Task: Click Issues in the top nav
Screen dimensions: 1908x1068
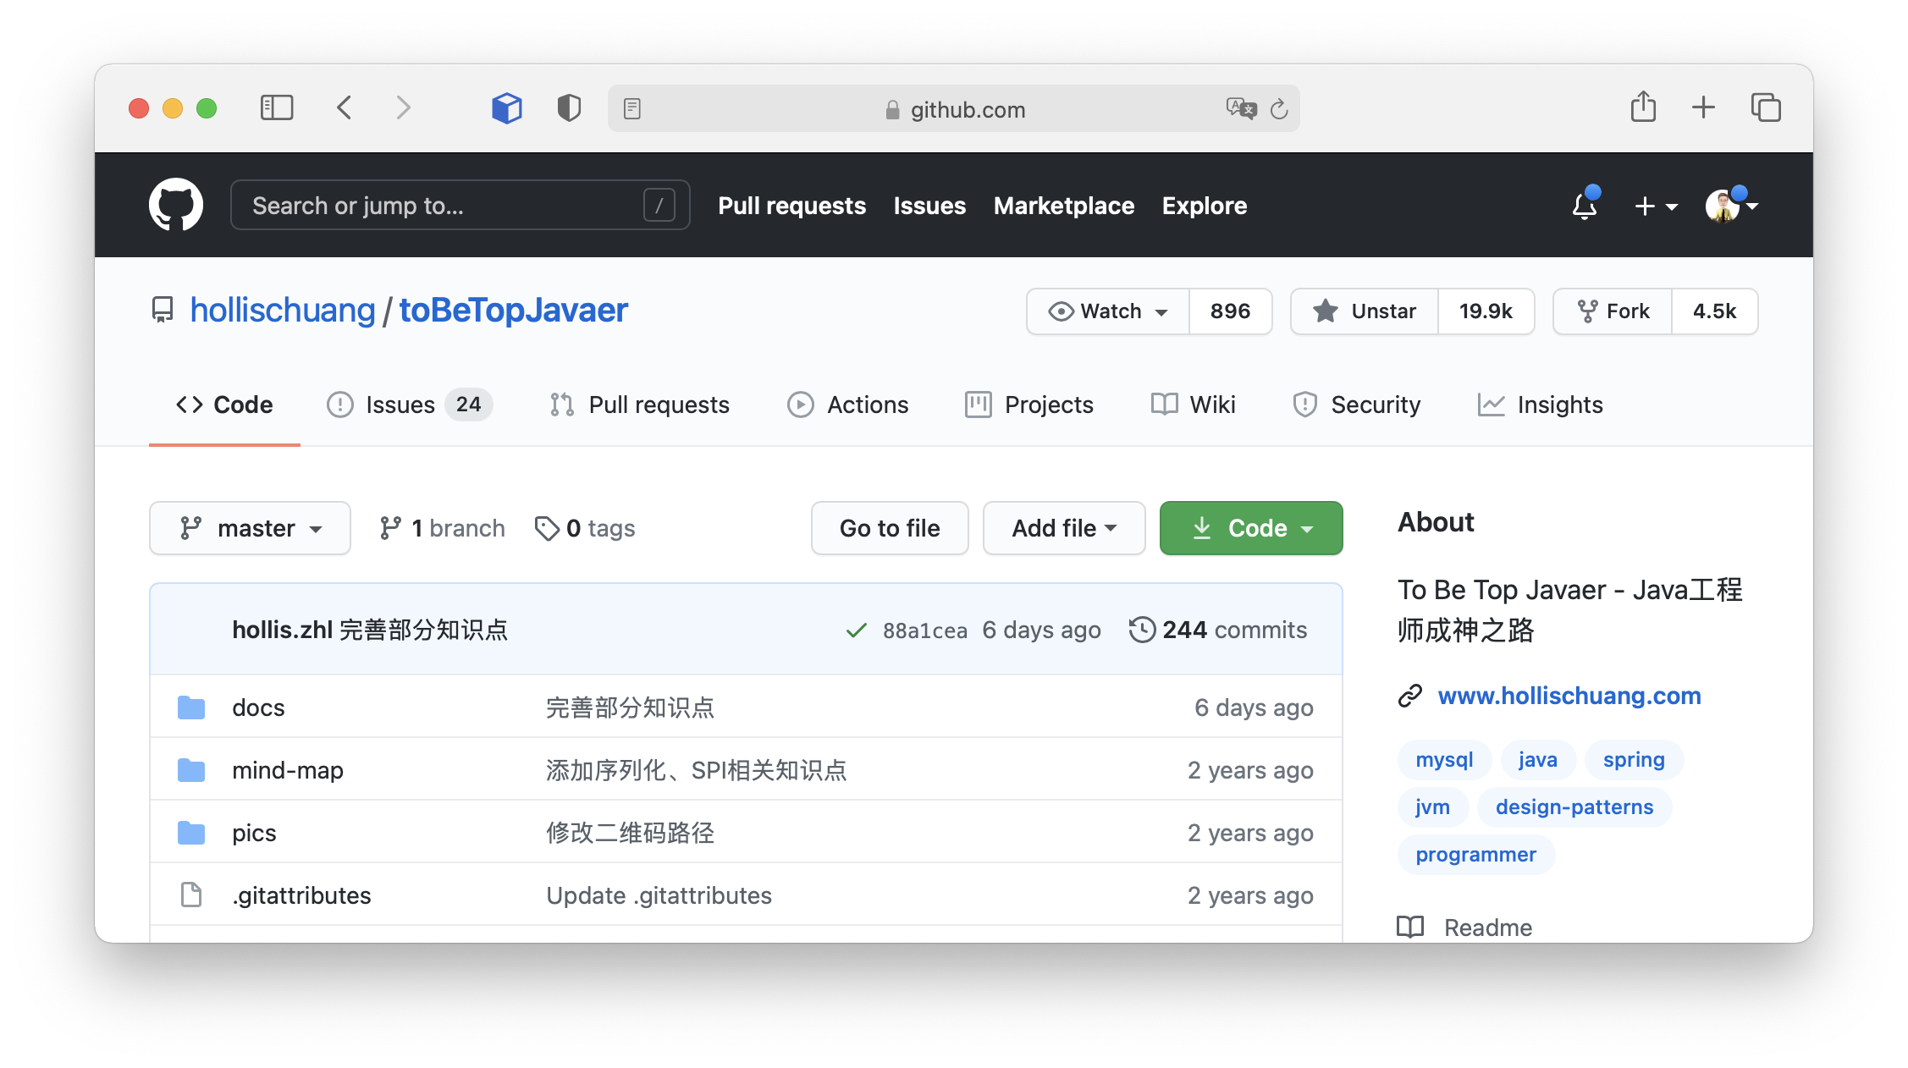Action: (x=929, y=206)
